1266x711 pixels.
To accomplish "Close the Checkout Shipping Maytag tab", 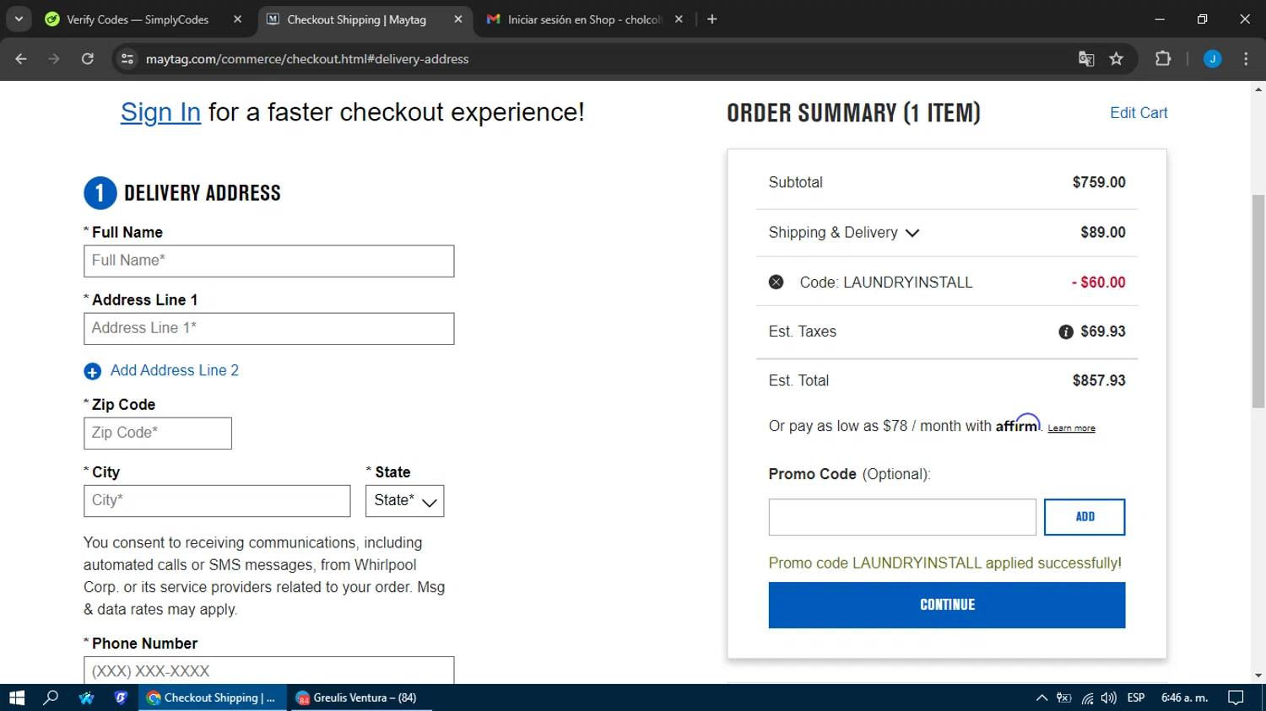I will tap(458, 19).
